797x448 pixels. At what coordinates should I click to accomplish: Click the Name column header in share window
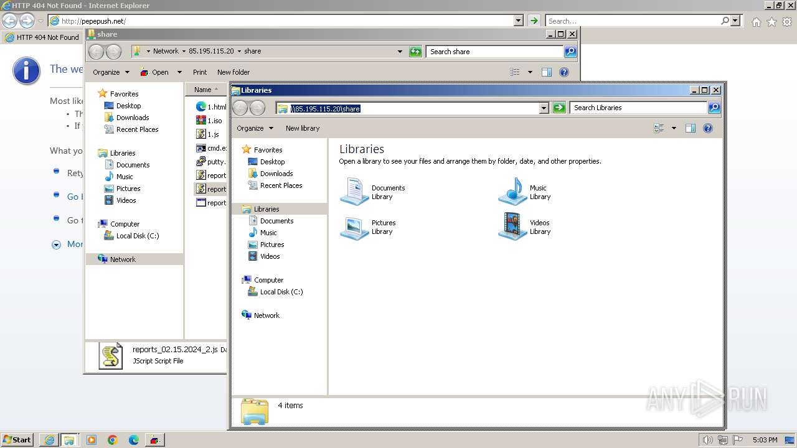click(x=206, y=90)
